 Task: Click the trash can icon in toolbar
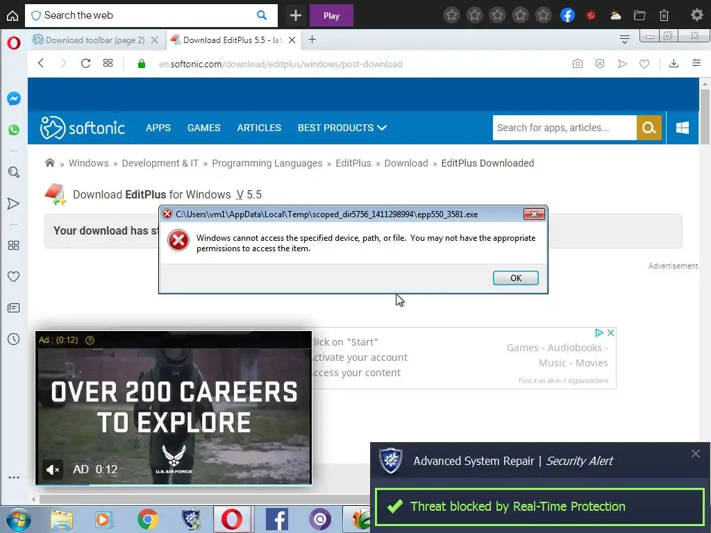pyautogui.click(x=664, y=15)
